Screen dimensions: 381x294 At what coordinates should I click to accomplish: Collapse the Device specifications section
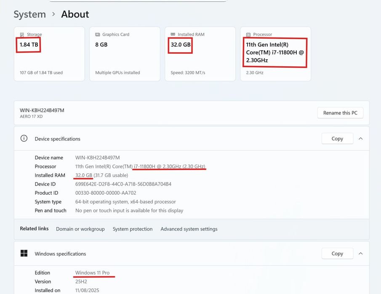361,139
